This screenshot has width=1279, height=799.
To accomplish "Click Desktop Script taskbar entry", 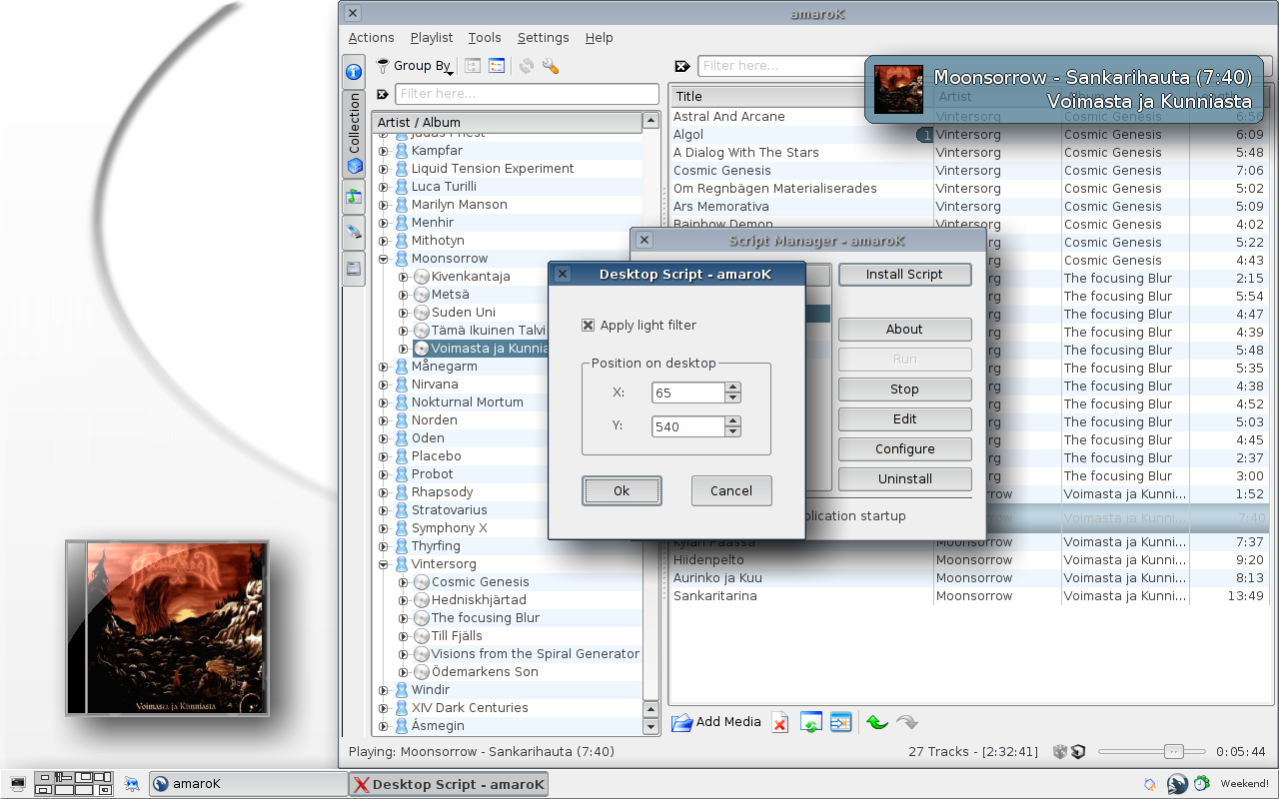I will coord(449,784).
